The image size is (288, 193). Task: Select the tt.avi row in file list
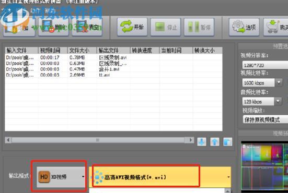pos(113,75)
